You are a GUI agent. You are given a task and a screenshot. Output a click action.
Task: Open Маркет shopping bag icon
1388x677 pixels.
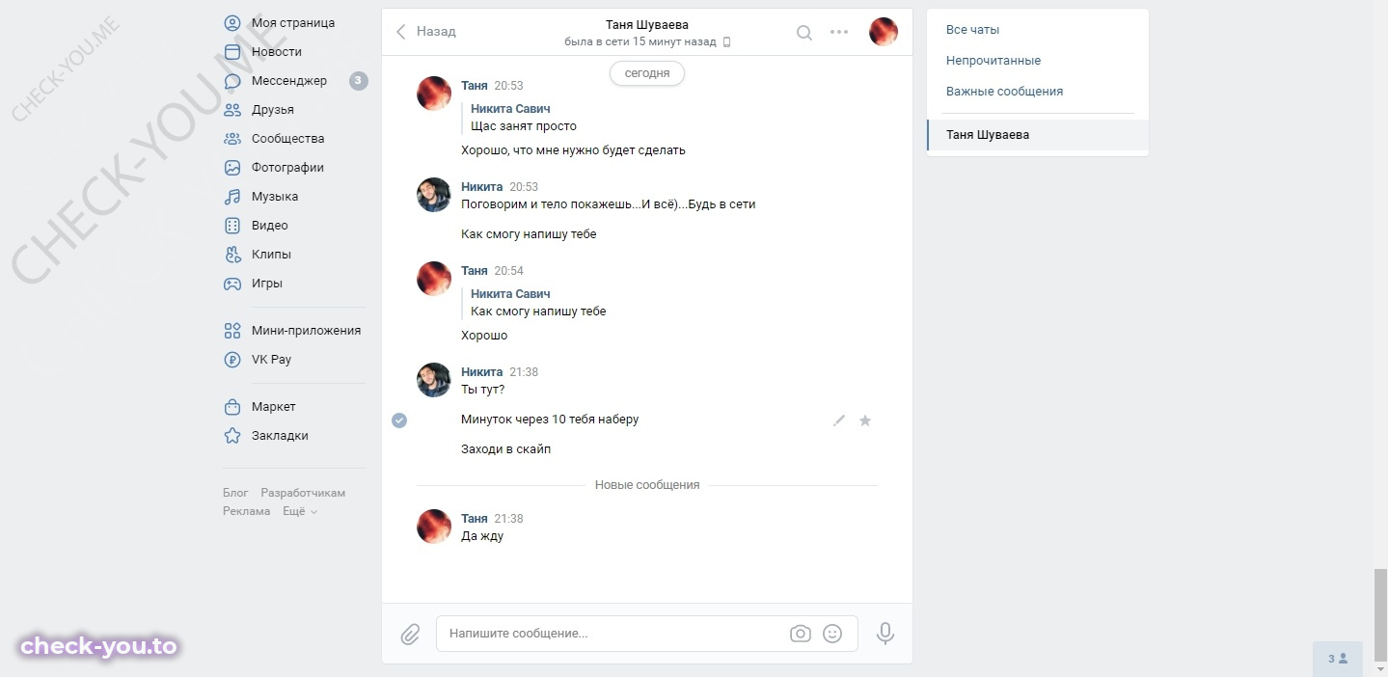click(x=232, y=407)
